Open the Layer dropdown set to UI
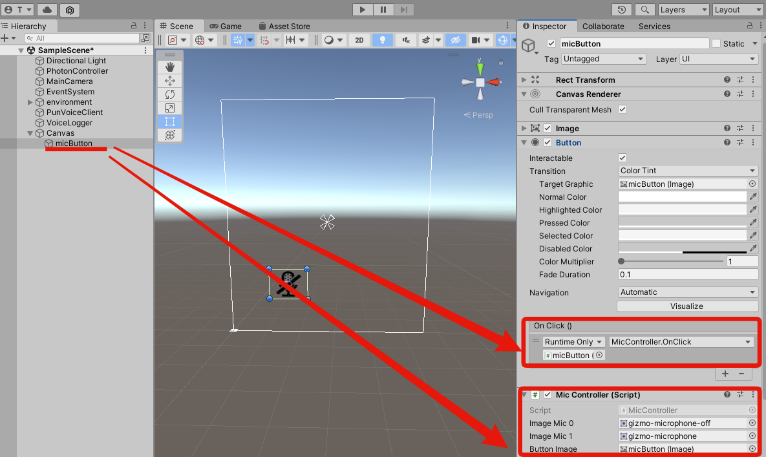Screen dimensions: 766x457 pos(719,58)
